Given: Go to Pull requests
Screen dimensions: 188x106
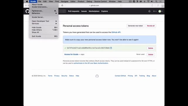Looking at the screenshot, I should 74,11.
